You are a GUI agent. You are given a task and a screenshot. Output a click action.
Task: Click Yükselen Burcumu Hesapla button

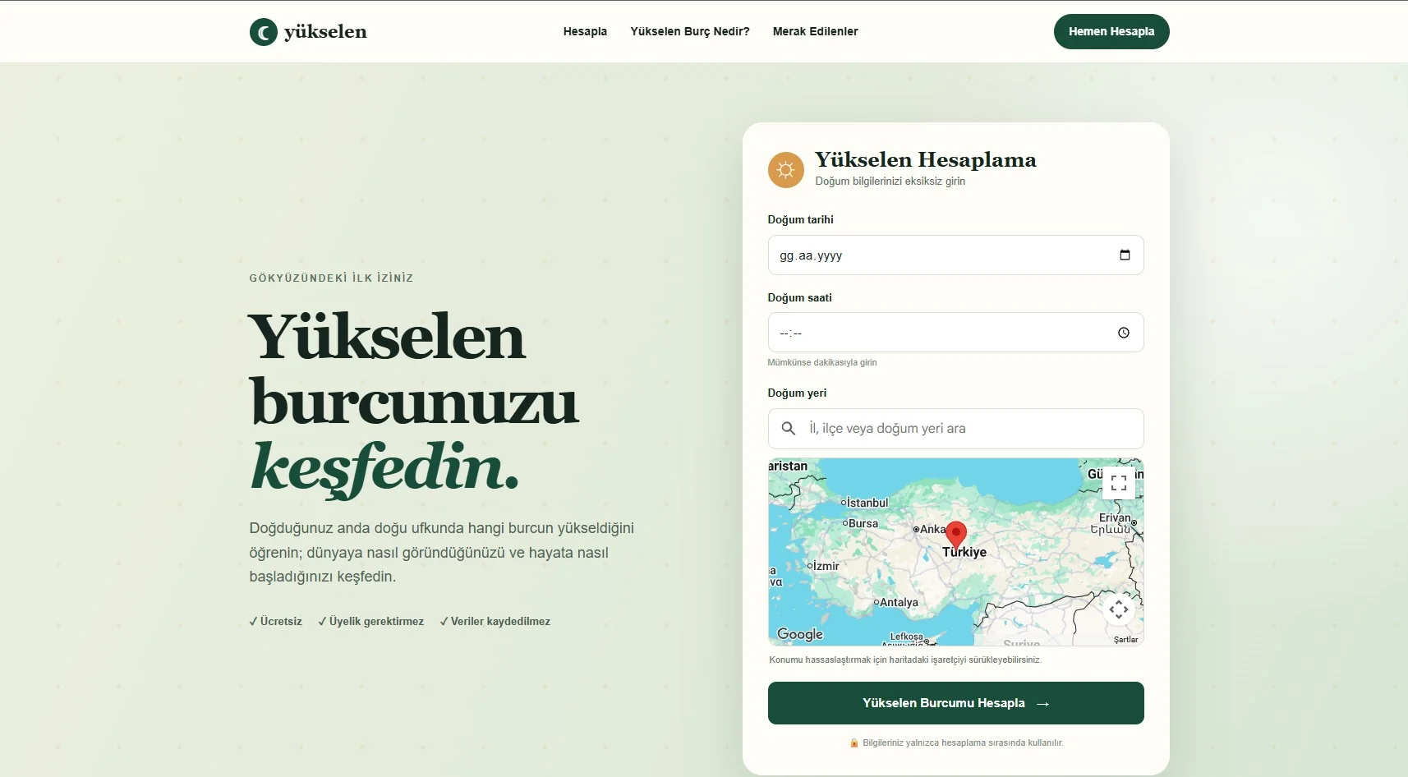pos(956,703)
